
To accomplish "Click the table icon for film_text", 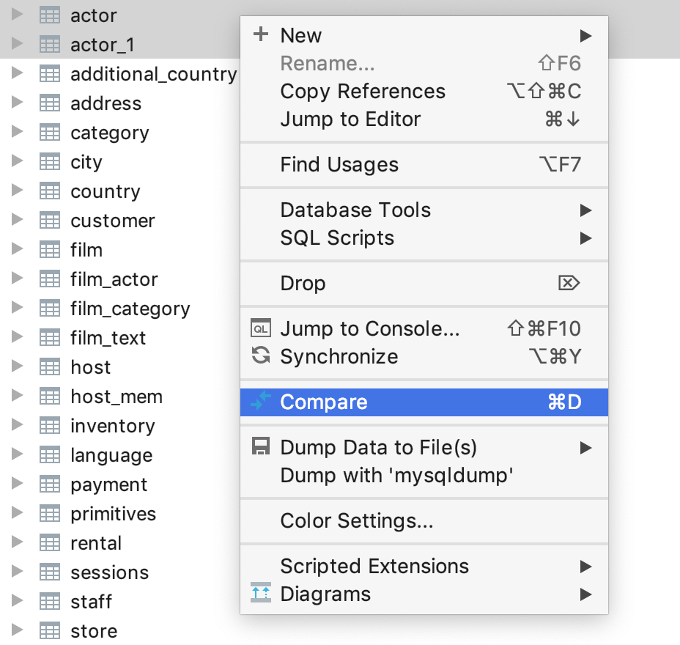I will click(x=50, y=337).
